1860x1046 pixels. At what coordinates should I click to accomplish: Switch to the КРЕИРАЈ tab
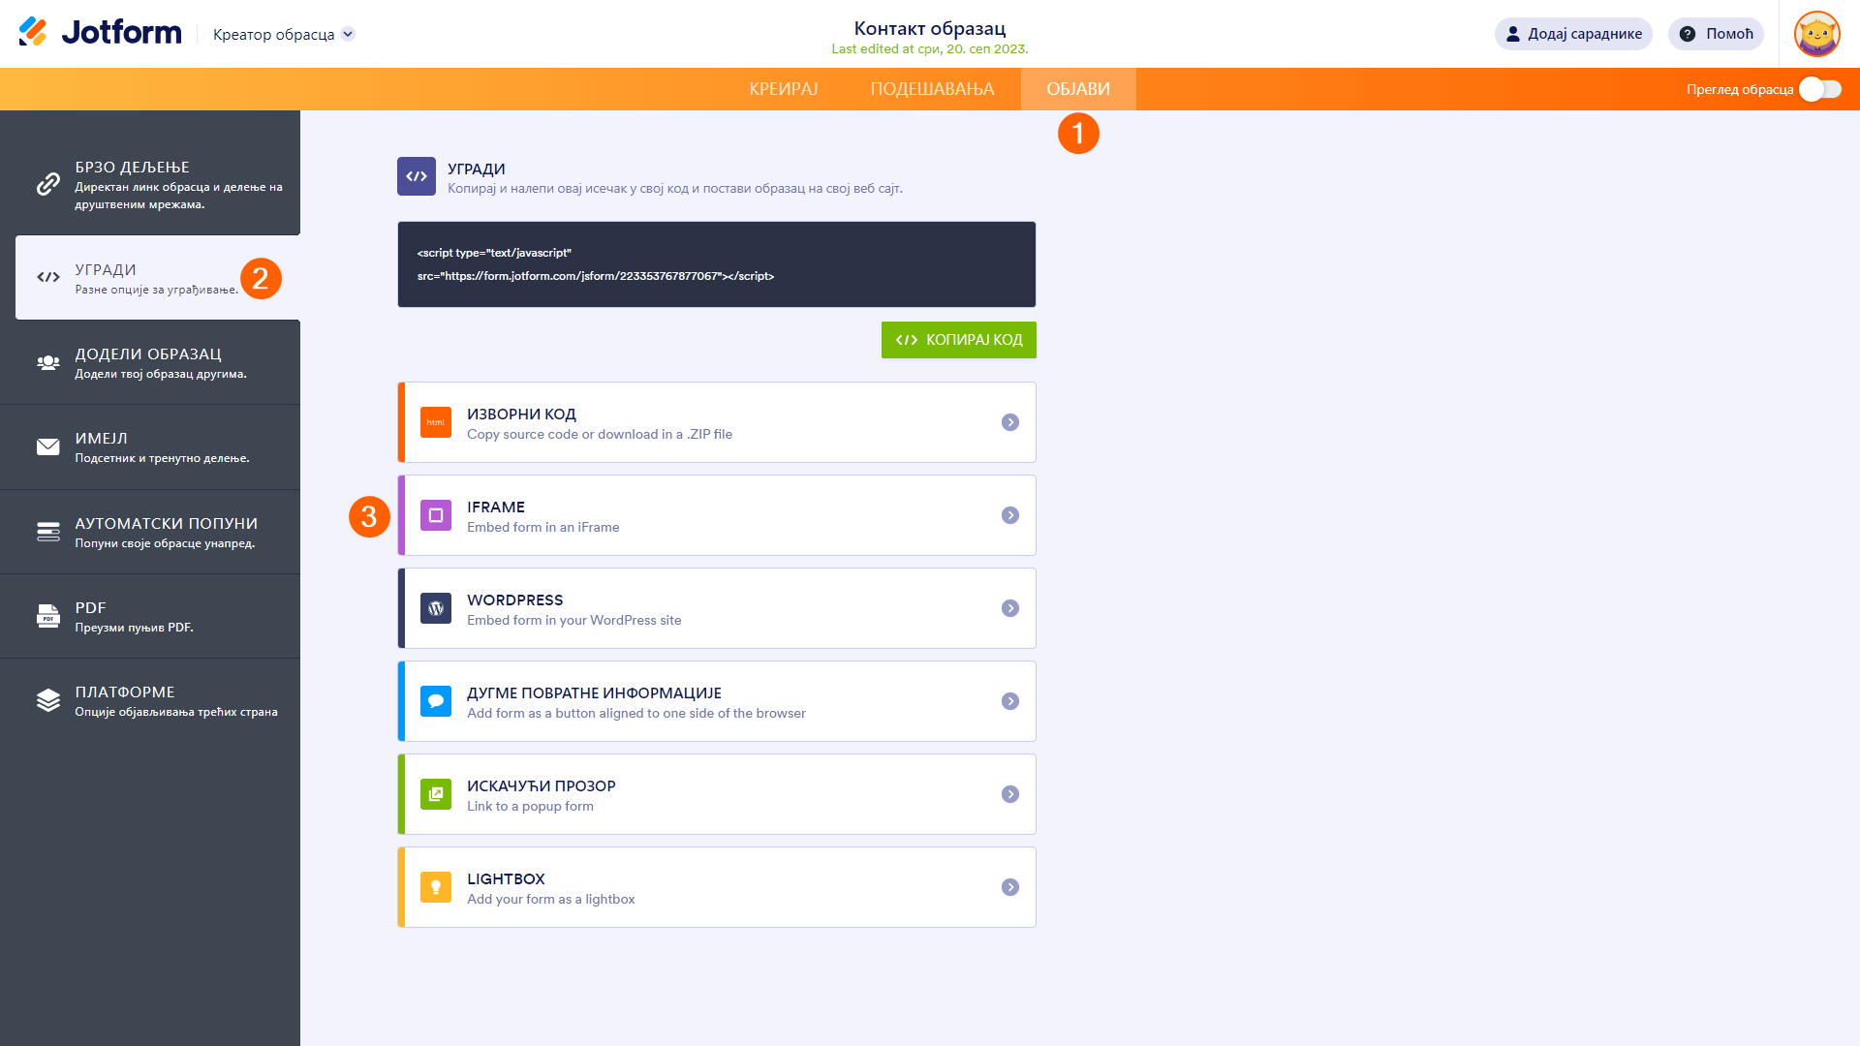pyautogui.click(x=783, y=89)
